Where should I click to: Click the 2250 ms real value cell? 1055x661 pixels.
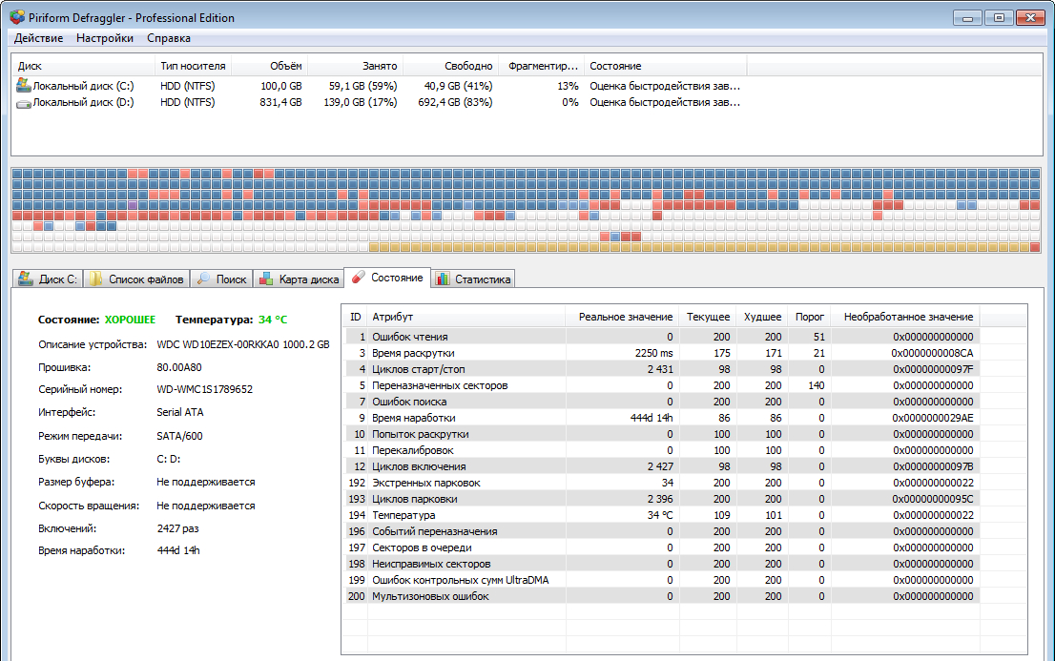coord(653,353)
